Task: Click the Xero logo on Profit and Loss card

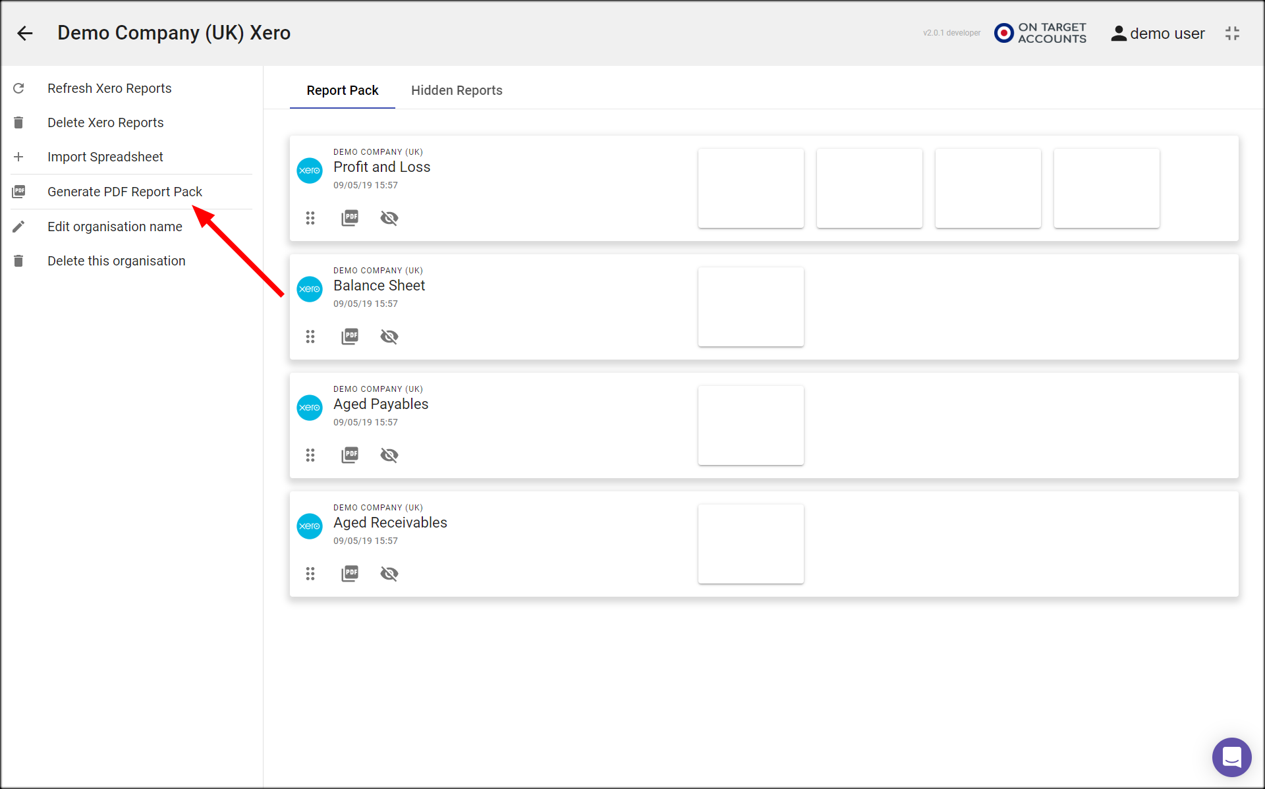Action: (x=310, y=171)
